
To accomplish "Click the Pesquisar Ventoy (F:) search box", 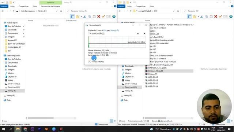I will 90,11.
